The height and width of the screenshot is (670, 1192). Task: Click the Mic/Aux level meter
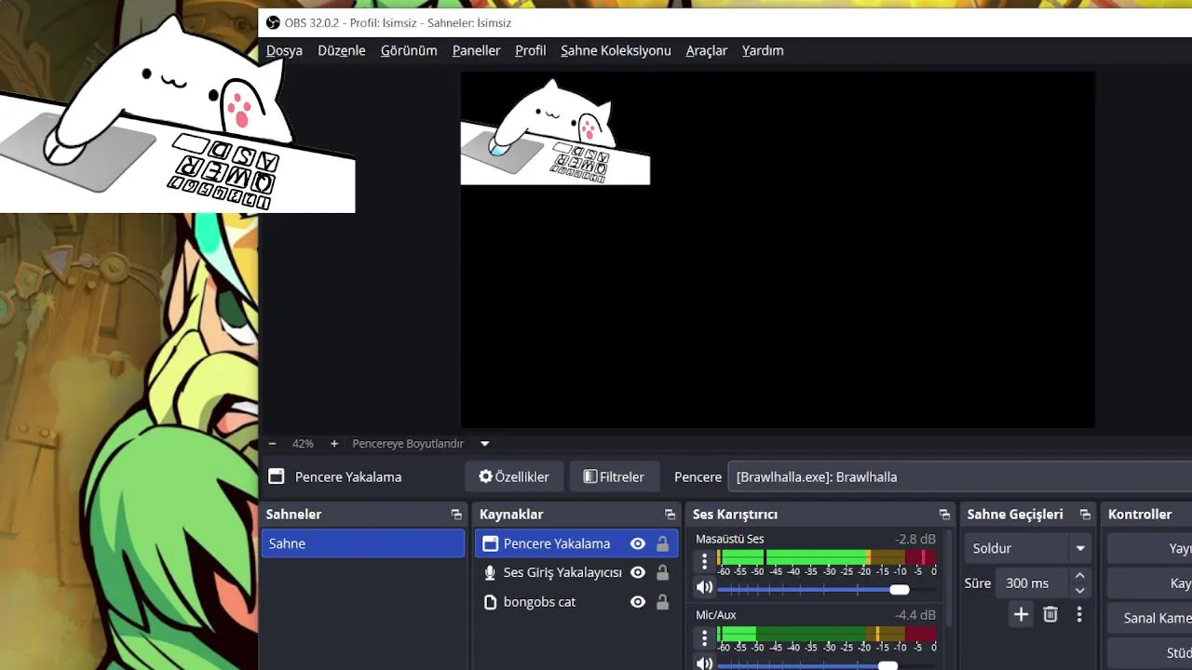pyautogui.click(x=827, y=633)
